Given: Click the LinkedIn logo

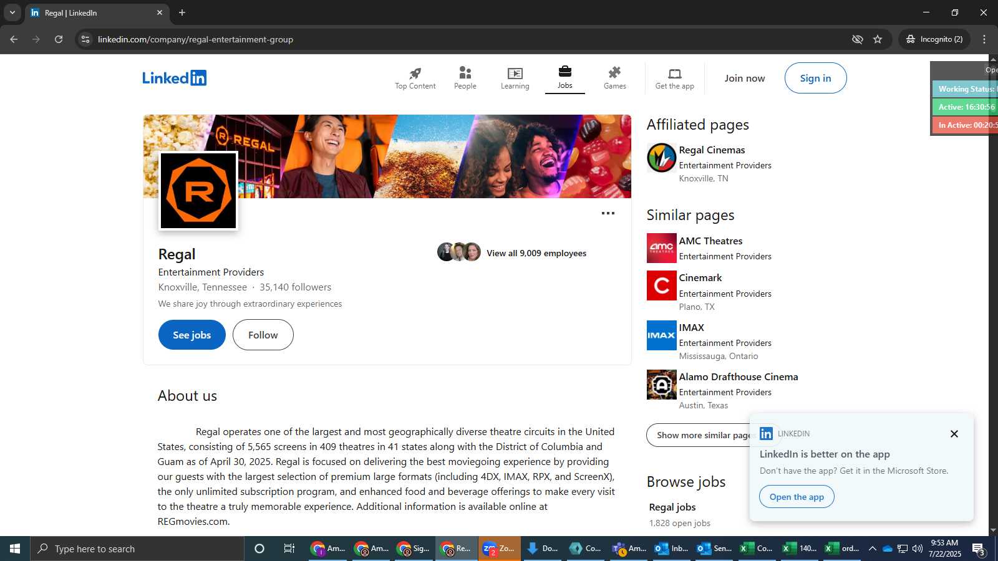Looking at the screenshot, I should pyautogui.click(x=174, y=78).
